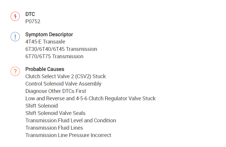
Task: Click Transmission Line Pressure Incorrect
Action: point(68,135)
